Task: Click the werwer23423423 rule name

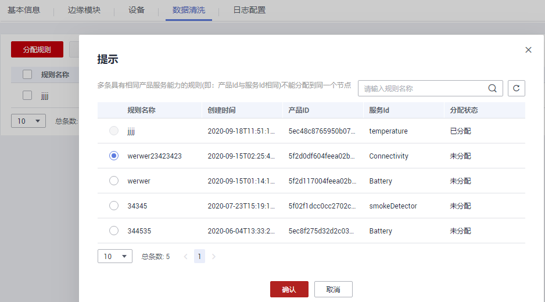Action: pyautogui.click(x=155, y=156)
